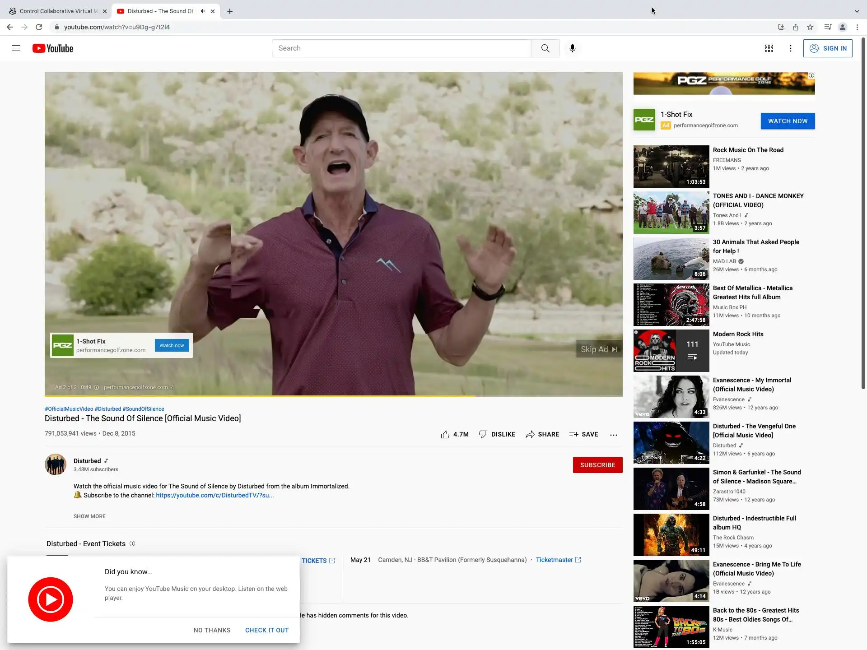Save video to playlist with SAVE
This screenshot has width=867, height=650.
pyautogui.click(x=583, y=434)
